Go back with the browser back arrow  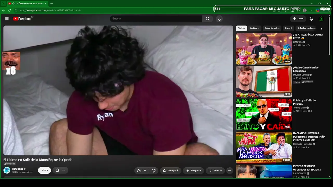(3, 10)
